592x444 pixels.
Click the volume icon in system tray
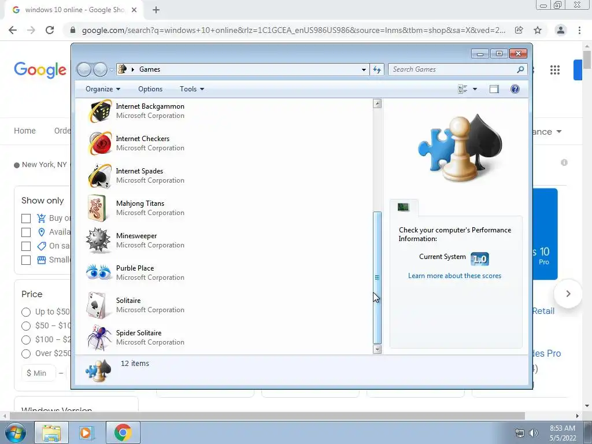(x=534, y=433)
